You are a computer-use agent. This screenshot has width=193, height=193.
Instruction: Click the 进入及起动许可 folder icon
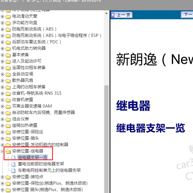pyautogui.click(x=8, y=61)
